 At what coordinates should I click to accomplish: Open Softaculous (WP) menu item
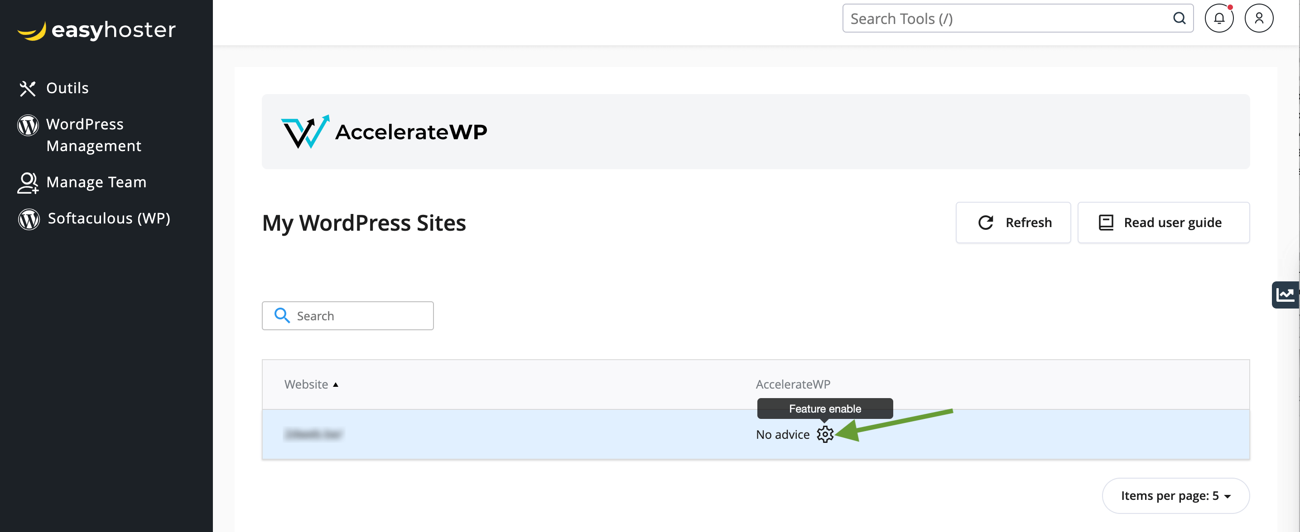[109, 218]
